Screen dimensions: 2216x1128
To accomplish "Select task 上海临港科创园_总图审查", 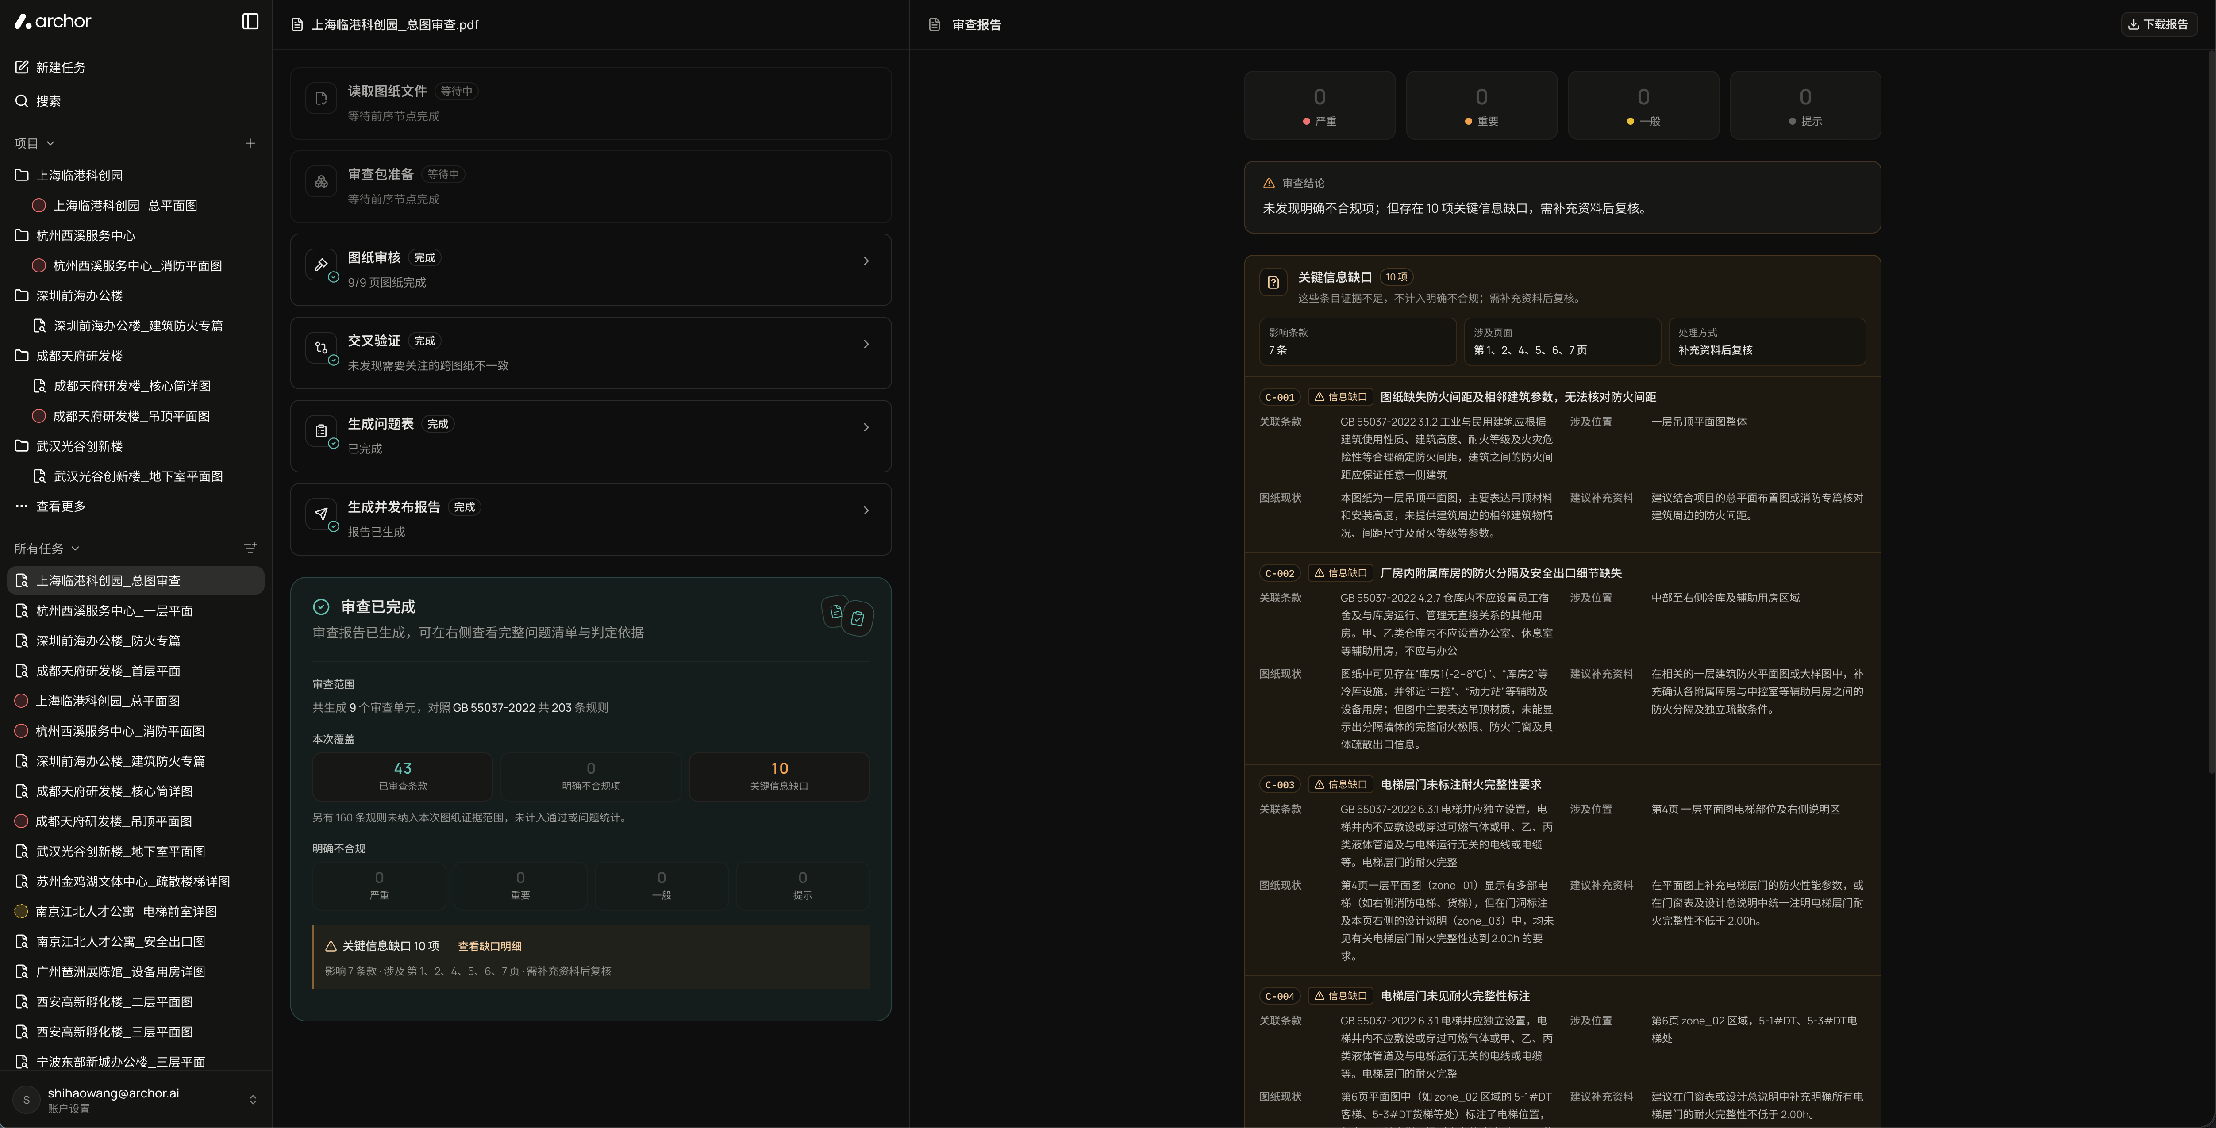I will tap(136, 580).
